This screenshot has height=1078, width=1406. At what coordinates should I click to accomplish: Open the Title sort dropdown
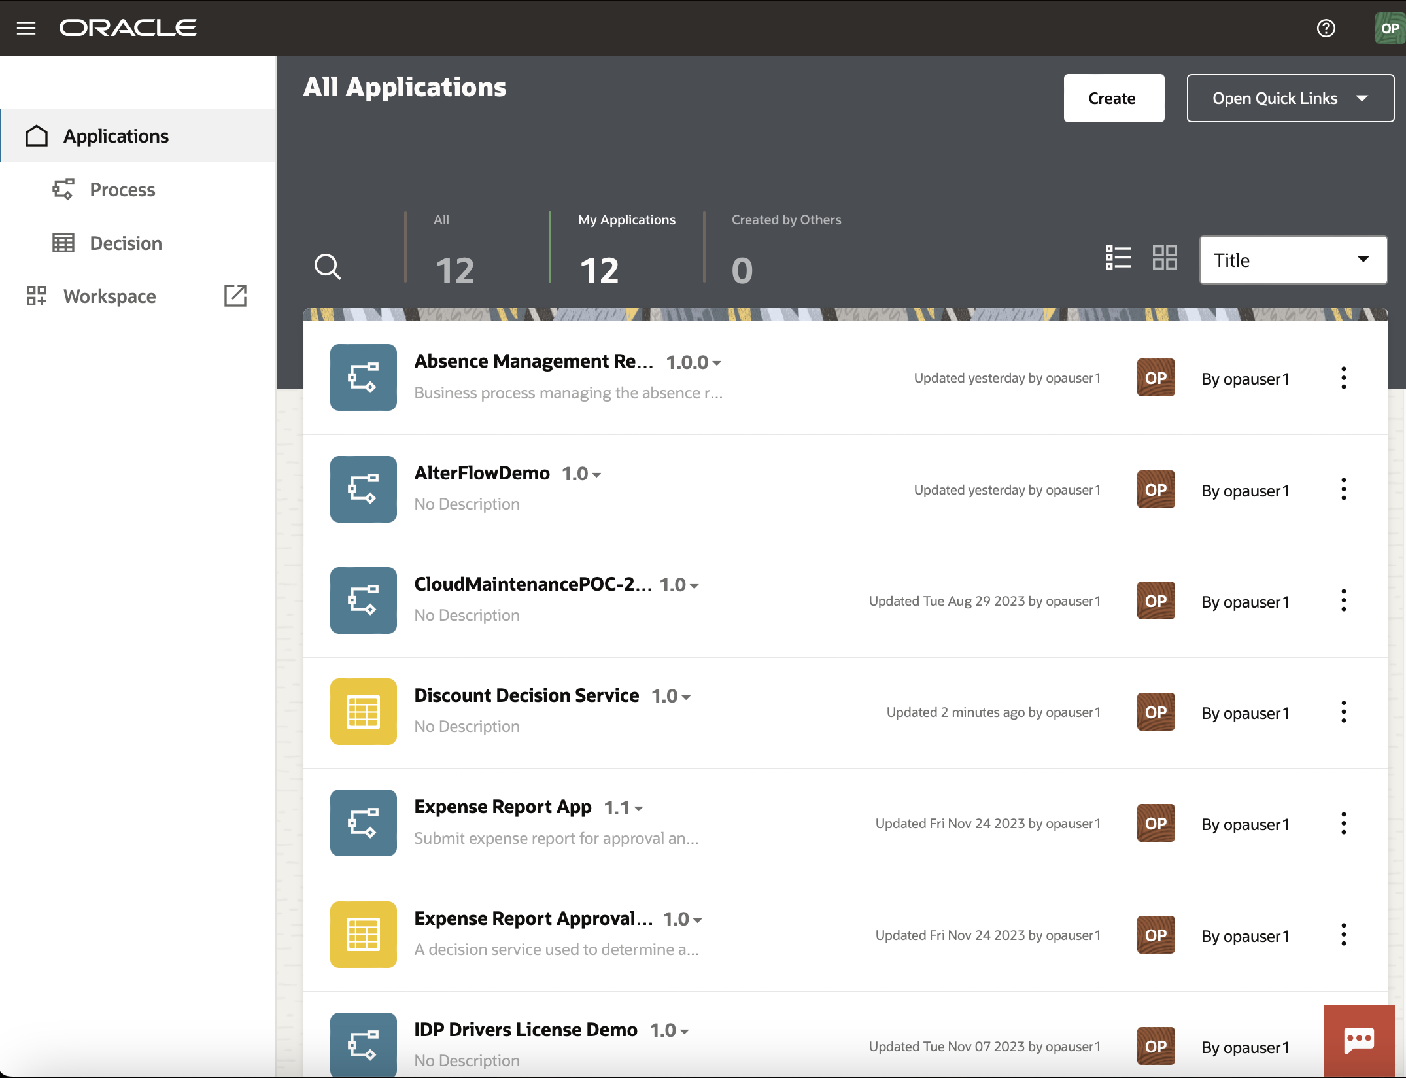pos(1292,260)
